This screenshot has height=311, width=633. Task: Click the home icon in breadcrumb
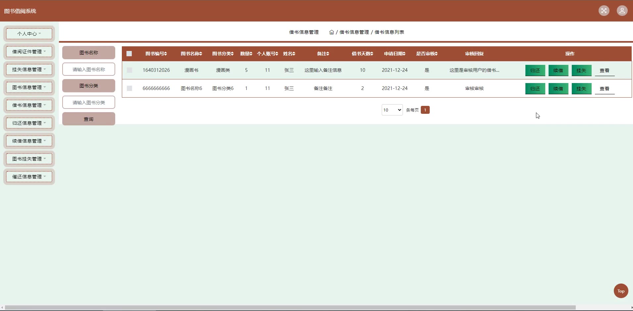tap(331, 32)
